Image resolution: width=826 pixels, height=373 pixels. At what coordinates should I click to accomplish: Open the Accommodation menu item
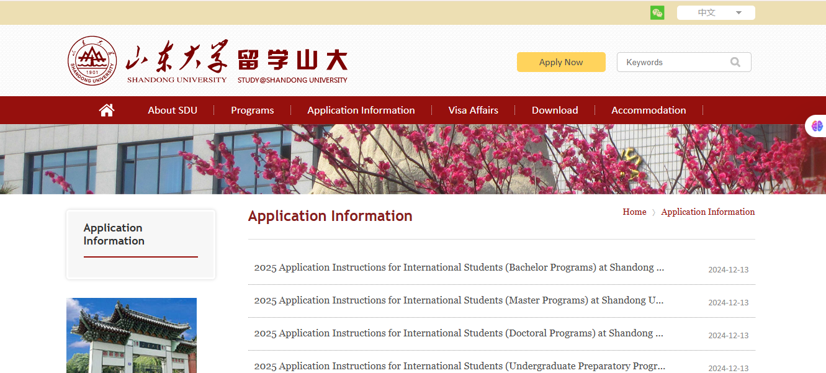(x=649, y=110)
